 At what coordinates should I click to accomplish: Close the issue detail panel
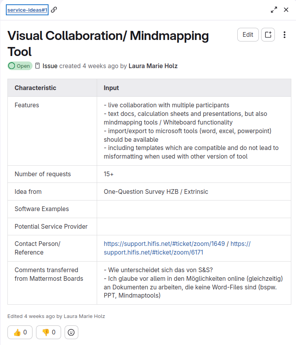pyautogui.click(x=286, y=9)
